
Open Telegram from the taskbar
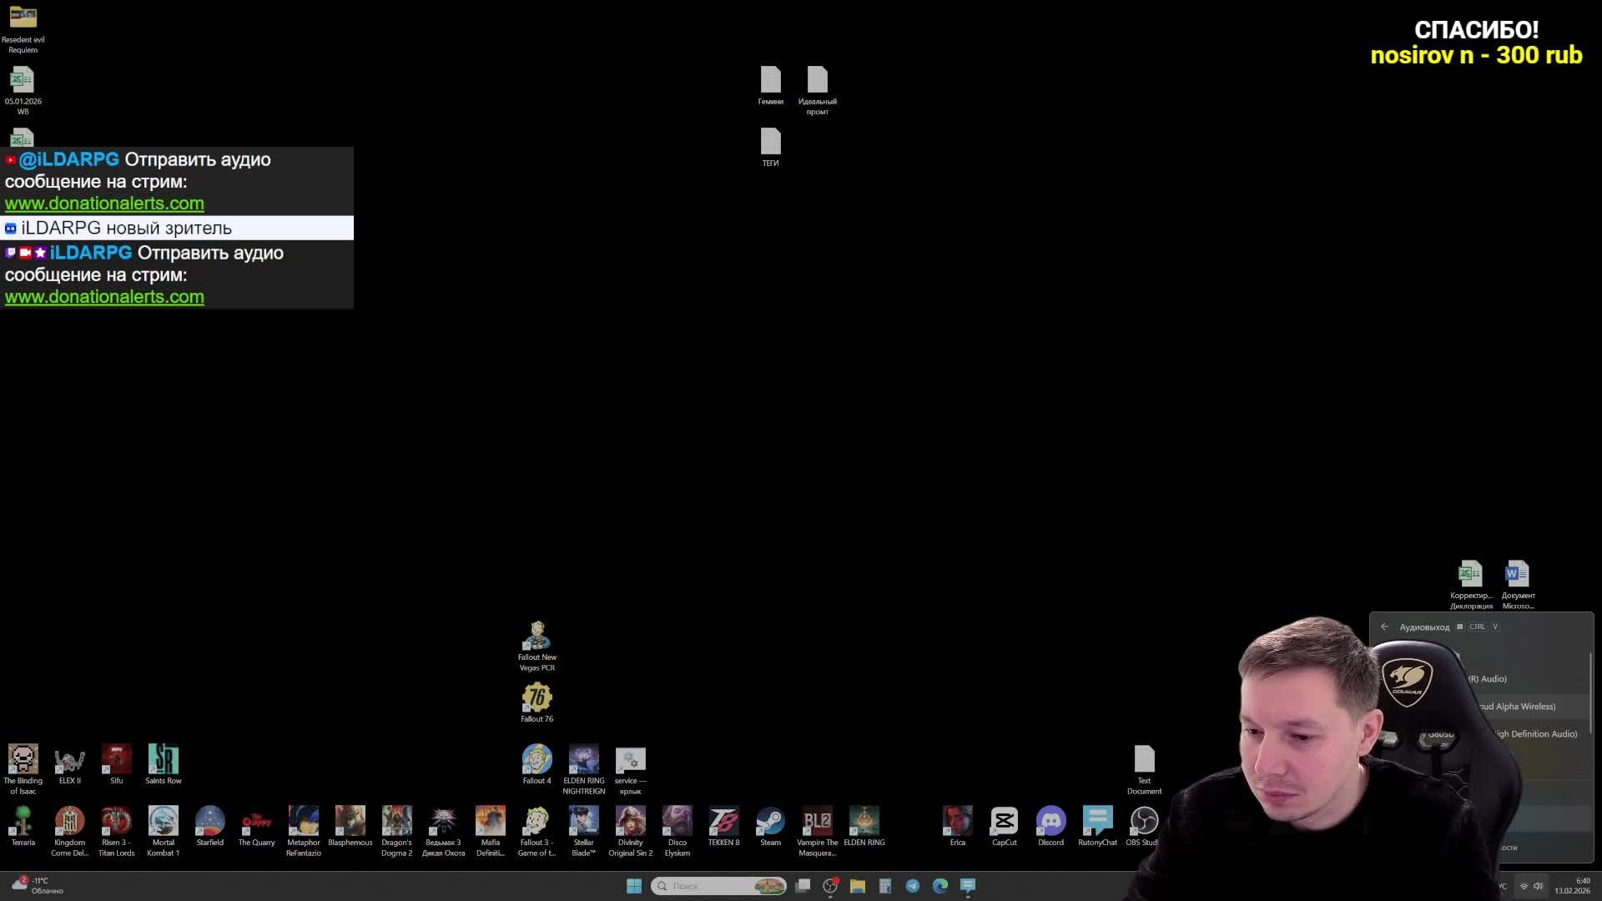click(913, 886)
